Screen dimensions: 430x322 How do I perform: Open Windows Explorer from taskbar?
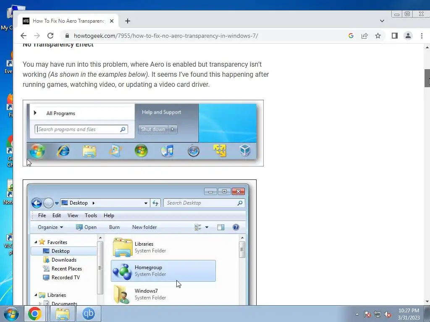(x=63, y=314)
